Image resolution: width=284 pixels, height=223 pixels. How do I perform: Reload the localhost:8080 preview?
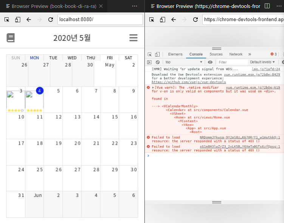51,20
